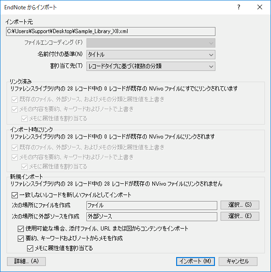This screenshot has width=271, height=272.
Task: Expand the 割り当て先 dropdown list
Action: tap(151, 66)
